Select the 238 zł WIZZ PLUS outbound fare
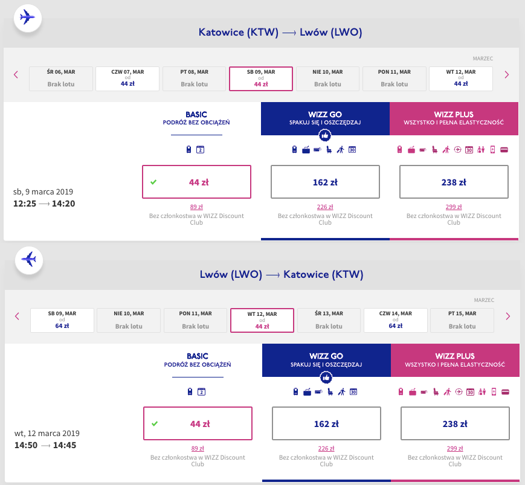The image size is (525, 485). tap(454, 182)
